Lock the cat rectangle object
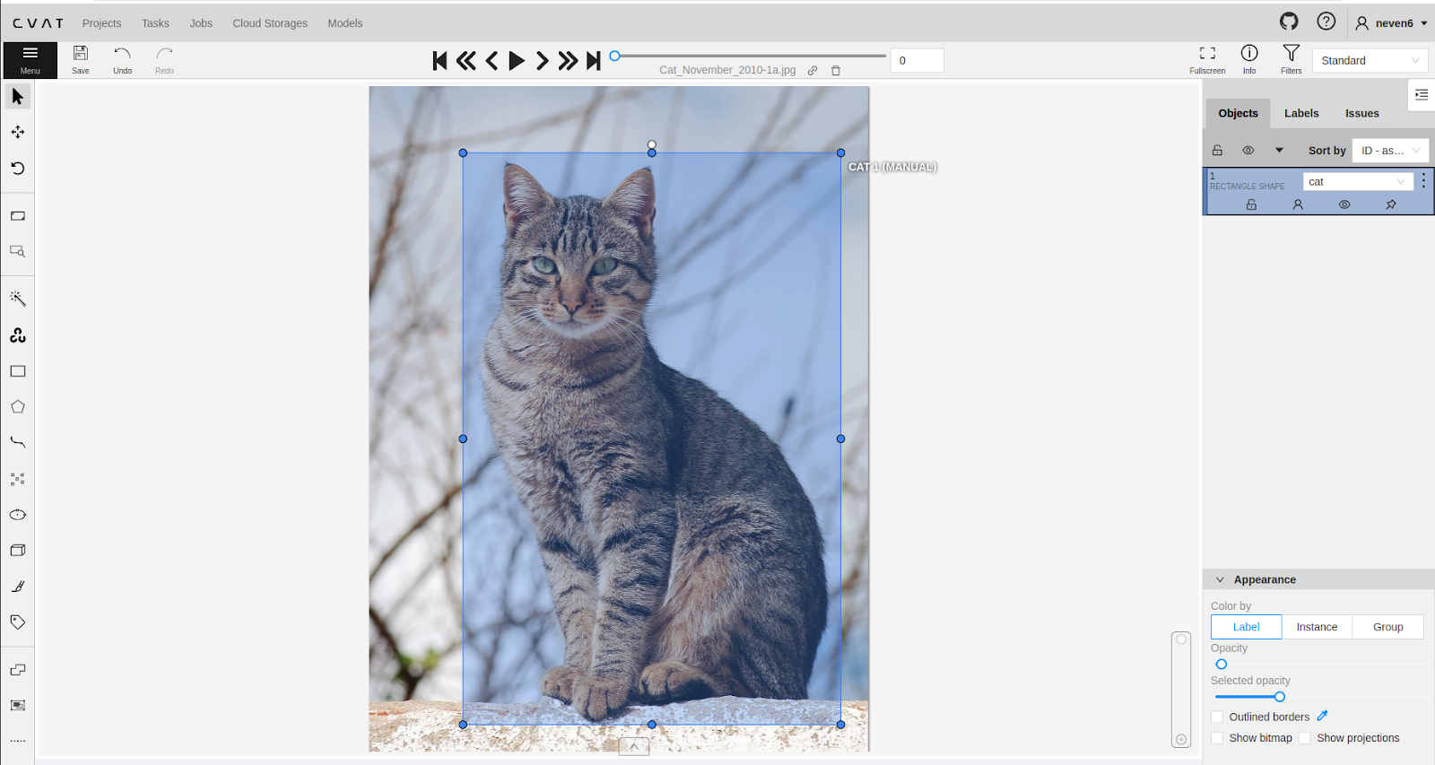1435x765 pixels. pos(1251,204)
